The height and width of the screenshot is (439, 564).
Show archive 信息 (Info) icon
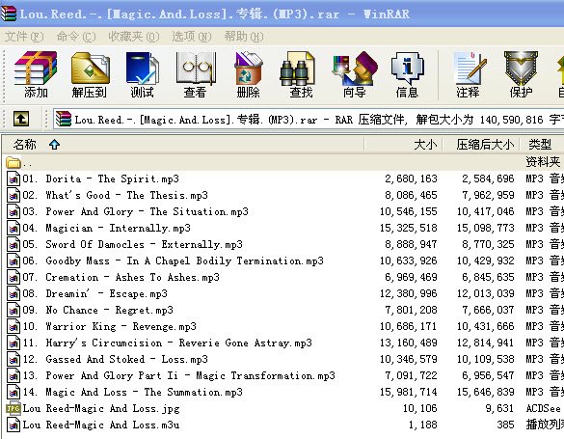407,74
